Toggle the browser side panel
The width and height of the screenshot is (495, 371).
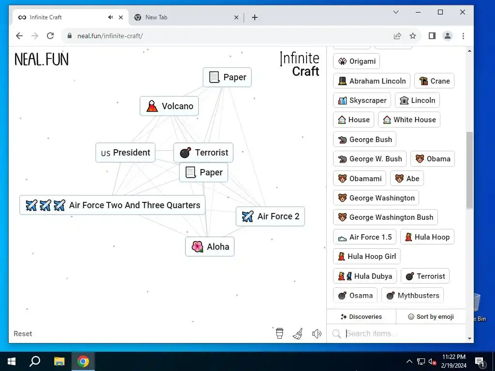tap(432, 36)
